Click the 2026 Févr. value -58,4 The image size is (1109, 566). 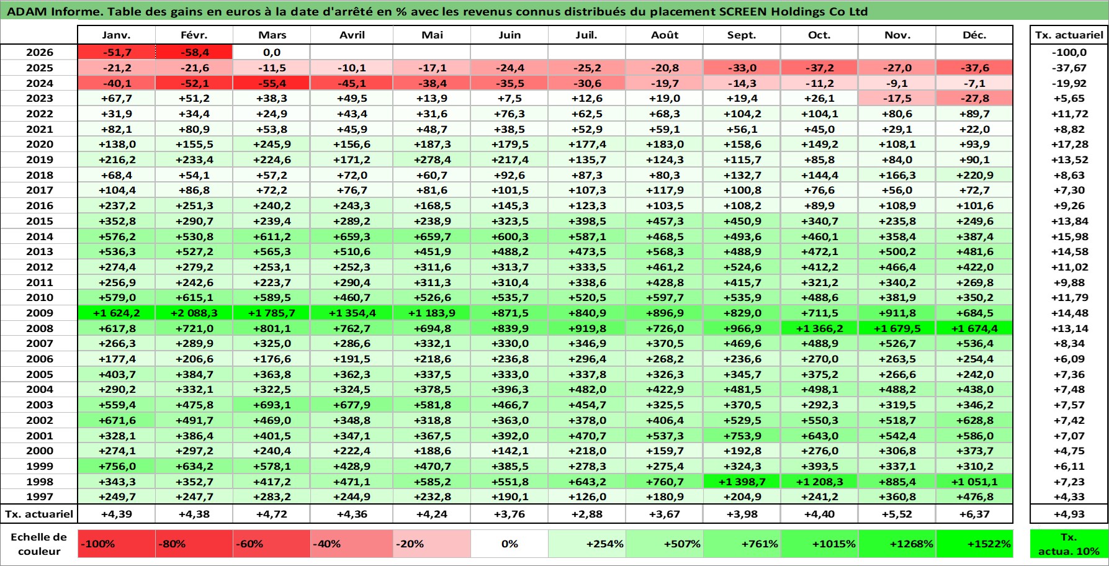194,53
